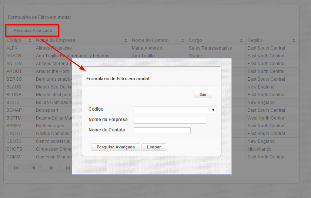Click the Região column sort icon
Image resolution: width=311 pixels, height=198 pixels.
click(294, 40)
